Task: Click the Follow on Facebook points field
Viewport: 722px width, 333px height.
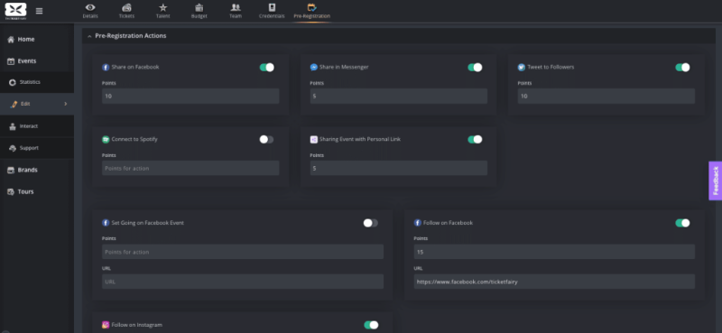Action: click(x=554, y=252)
